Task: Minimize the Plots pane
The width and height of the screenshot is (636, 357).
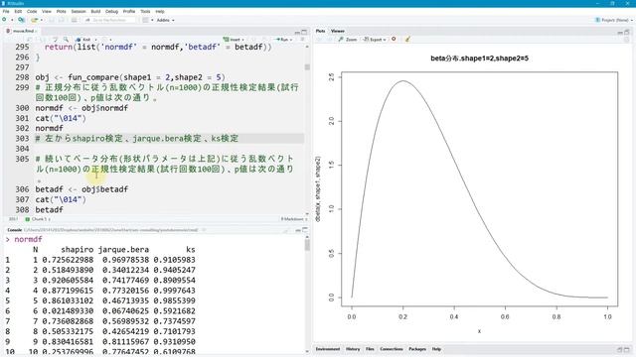Action: click(620, 32)
